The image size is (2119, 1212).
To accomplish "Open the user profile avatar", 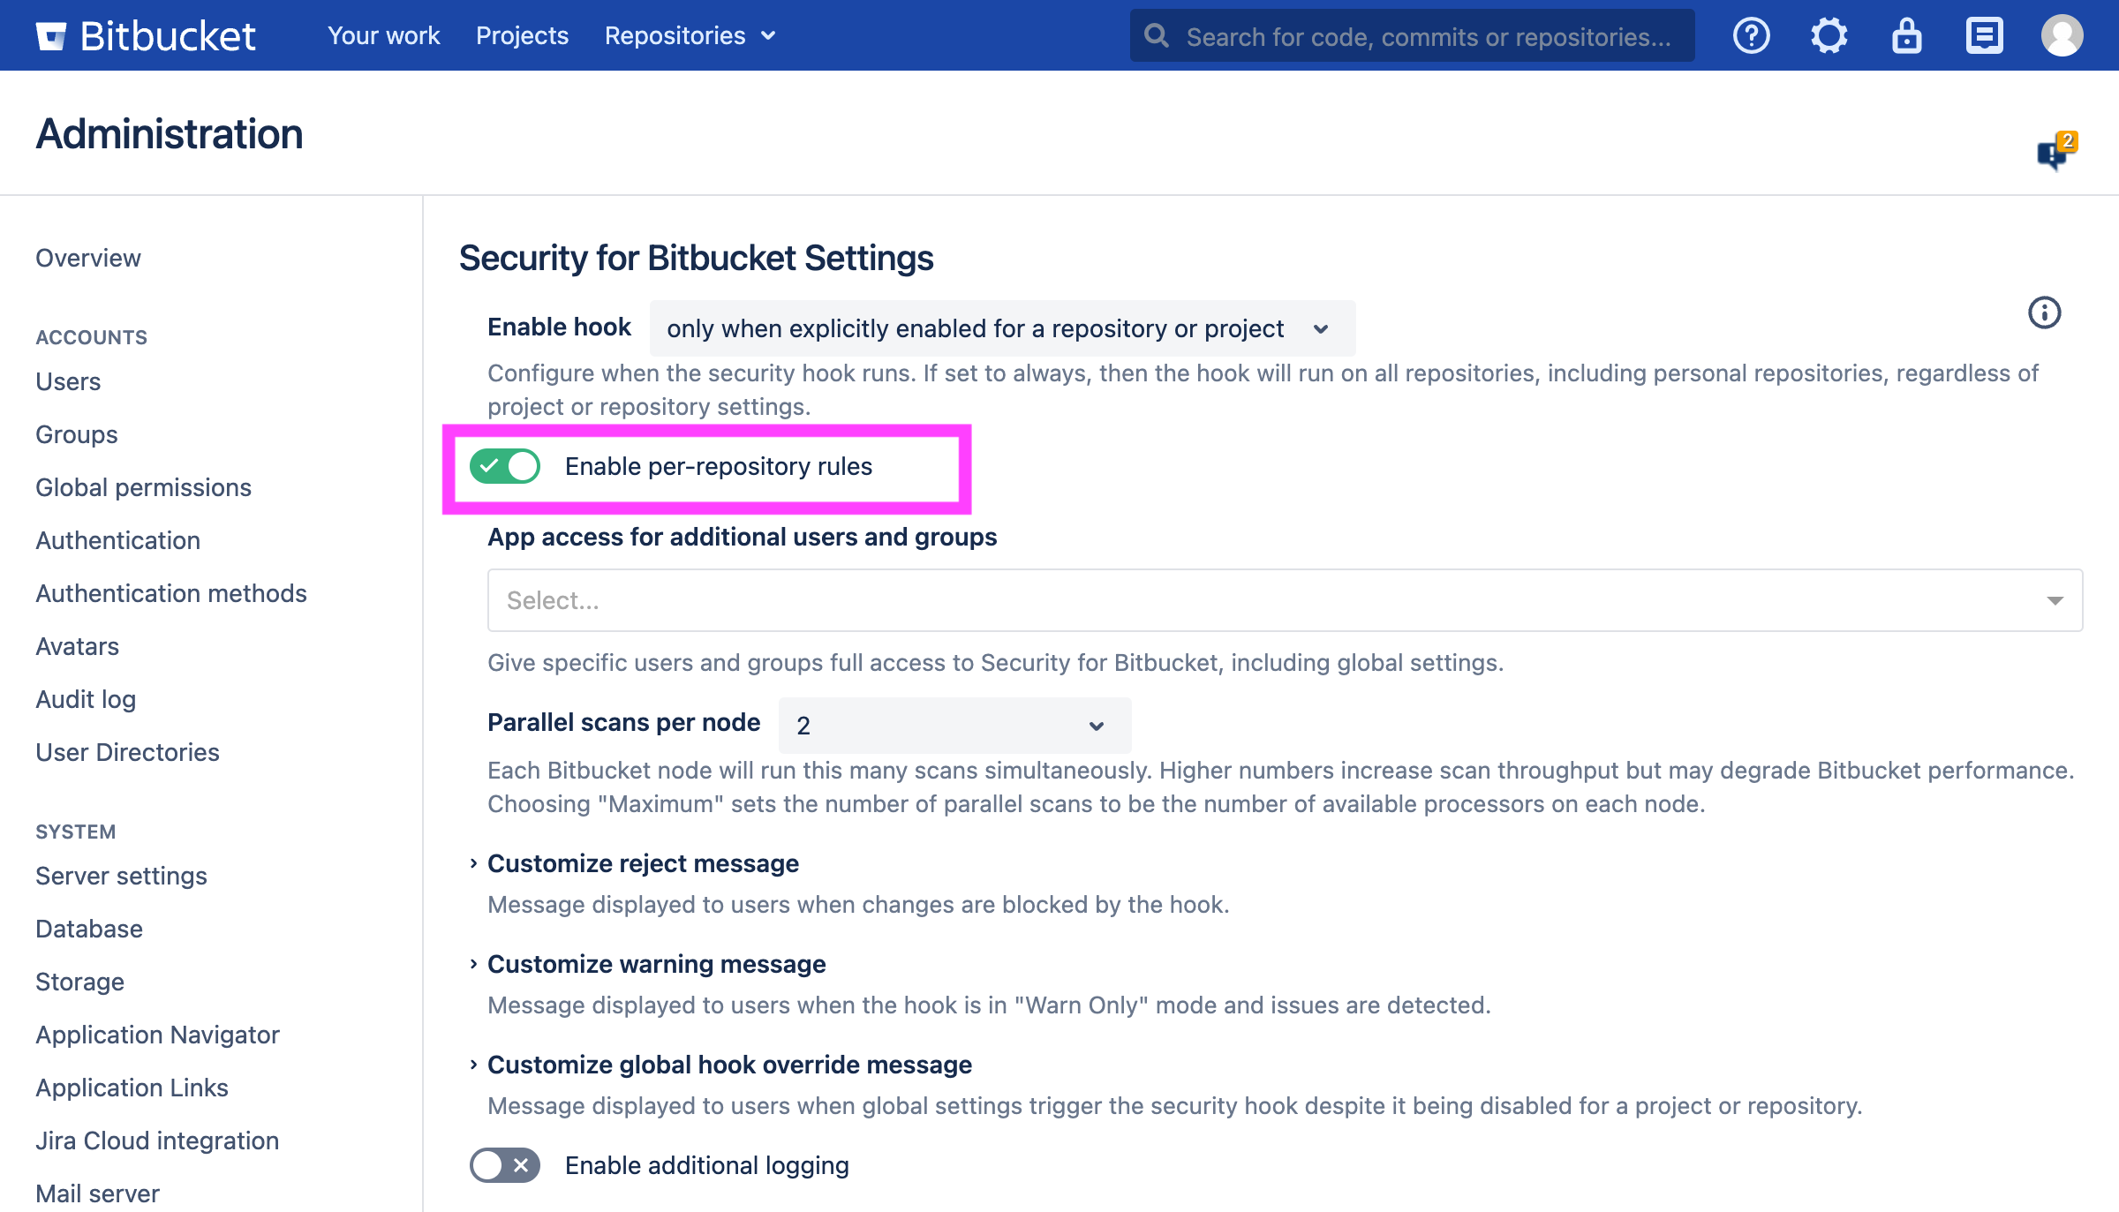I will (x=2062, y=36).
